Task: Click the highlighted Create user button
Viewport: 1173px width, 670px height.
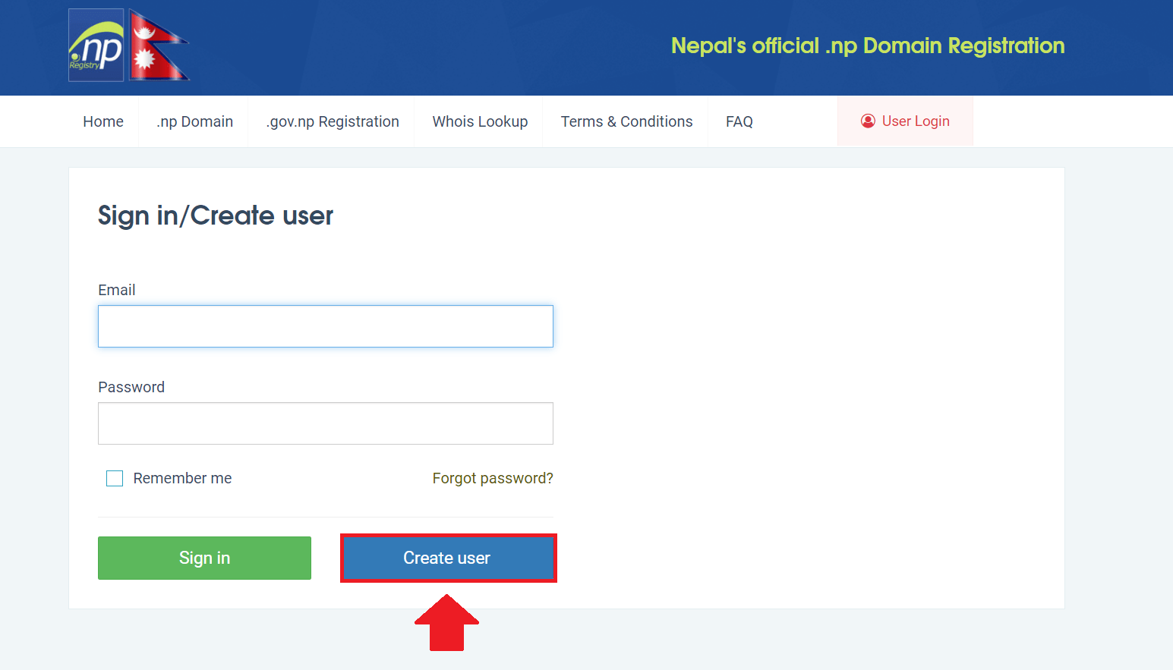Action: click(447, 558)
